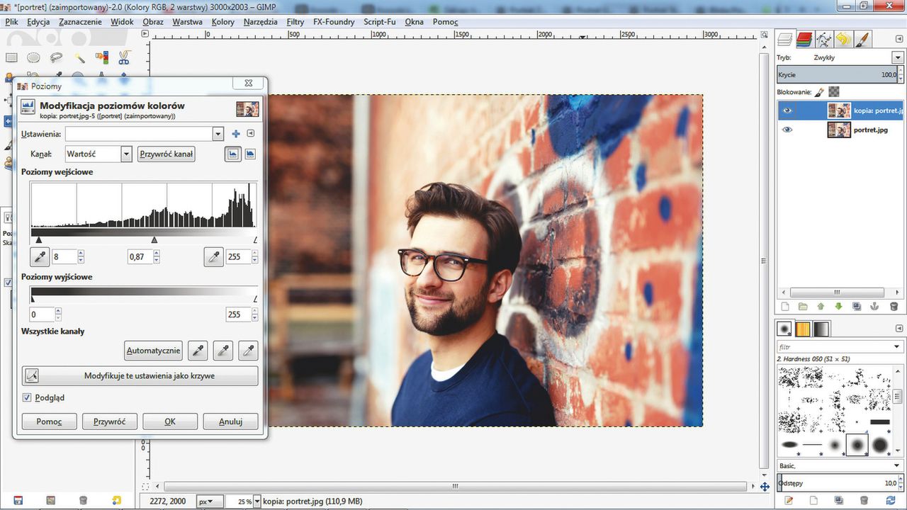Open the FX-Foundry menu

(334, 22)
